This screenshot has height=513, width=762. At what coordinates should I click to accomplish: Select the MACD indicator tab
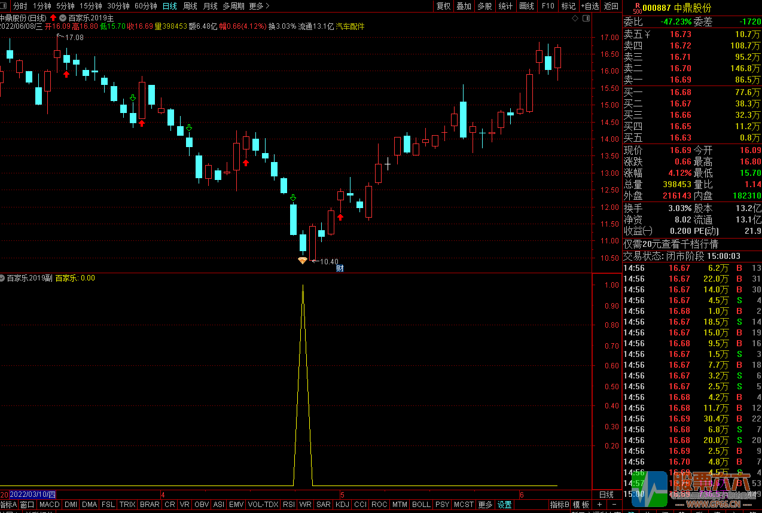pyautogui.click(x=50, y=505)
